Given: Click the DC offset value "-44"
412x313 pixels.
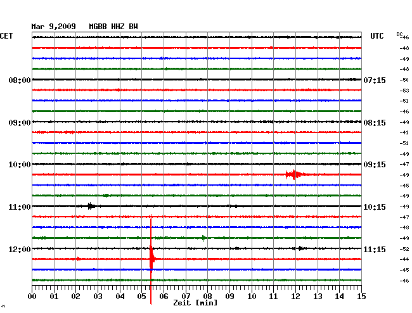Looking at the screenshot, I should (x=404, y=259).
